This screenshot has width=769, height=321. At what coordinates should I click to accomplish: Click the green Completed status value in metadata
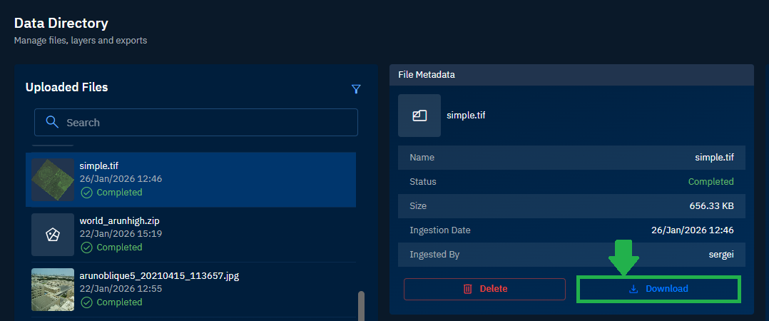click(x=711, y=182)
